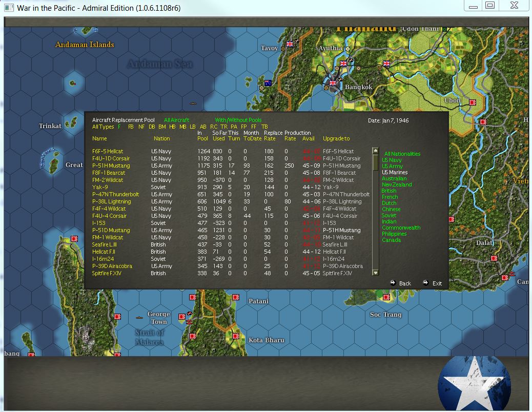This screenshot has height=412, width=532.
Task: Select the Japanese flag base at Dalat
Action: (x=494, y=258)
